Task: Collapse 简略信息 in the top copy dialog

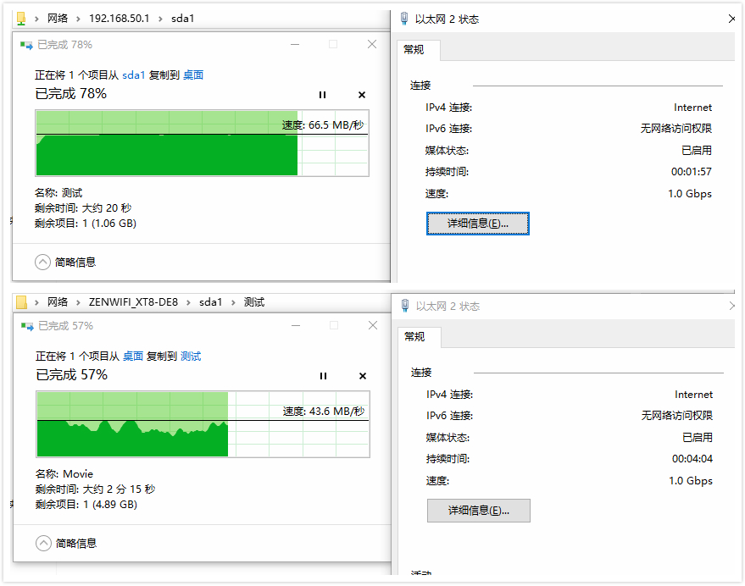Action: (42, 262)
